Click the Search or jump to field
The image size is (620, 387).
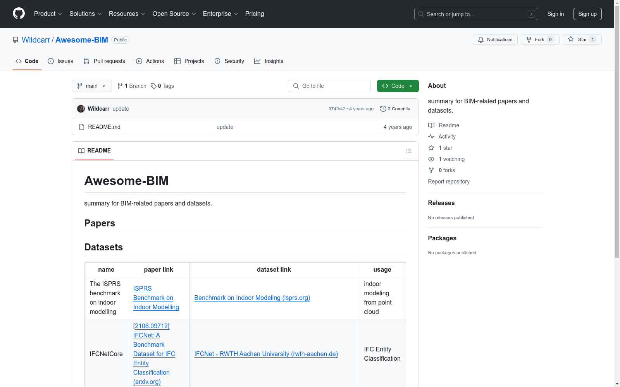coord(476,14)
